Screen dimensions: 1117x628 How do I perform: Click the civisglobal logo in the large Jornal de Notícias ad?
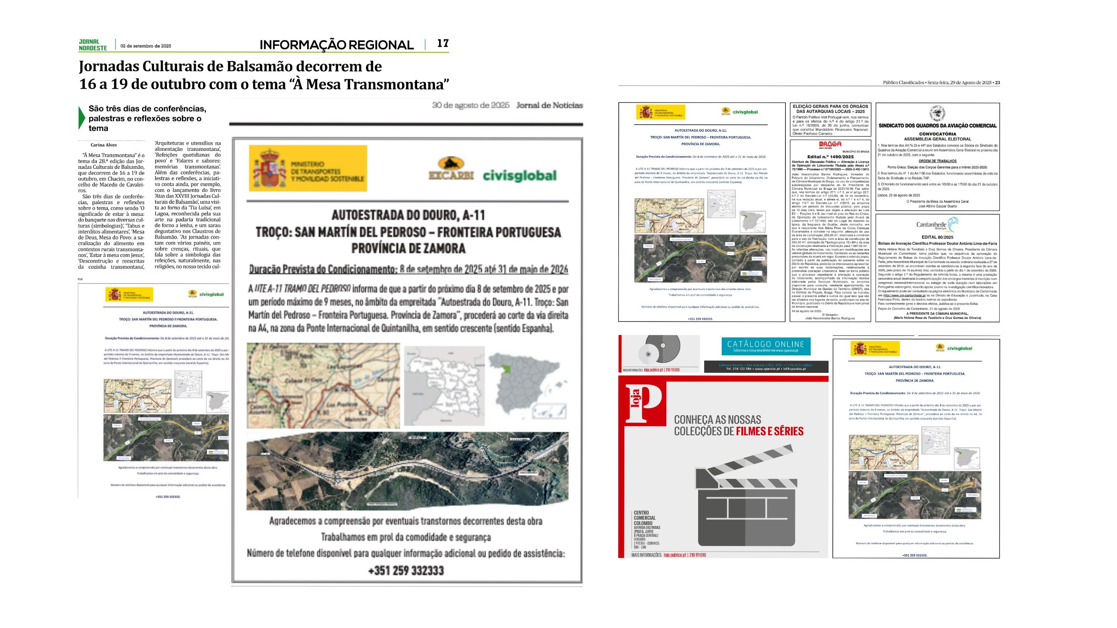tap(520, 176)
